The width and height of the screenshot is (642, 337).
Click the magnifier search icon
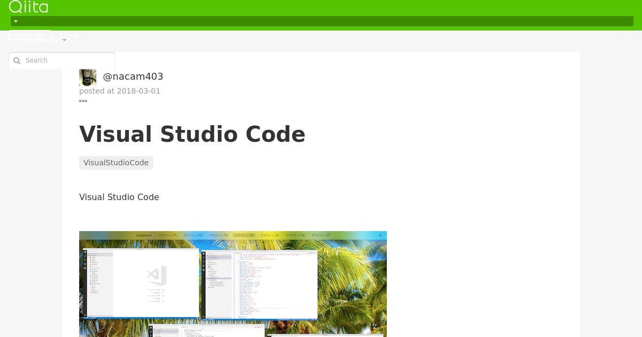[17, 60]
